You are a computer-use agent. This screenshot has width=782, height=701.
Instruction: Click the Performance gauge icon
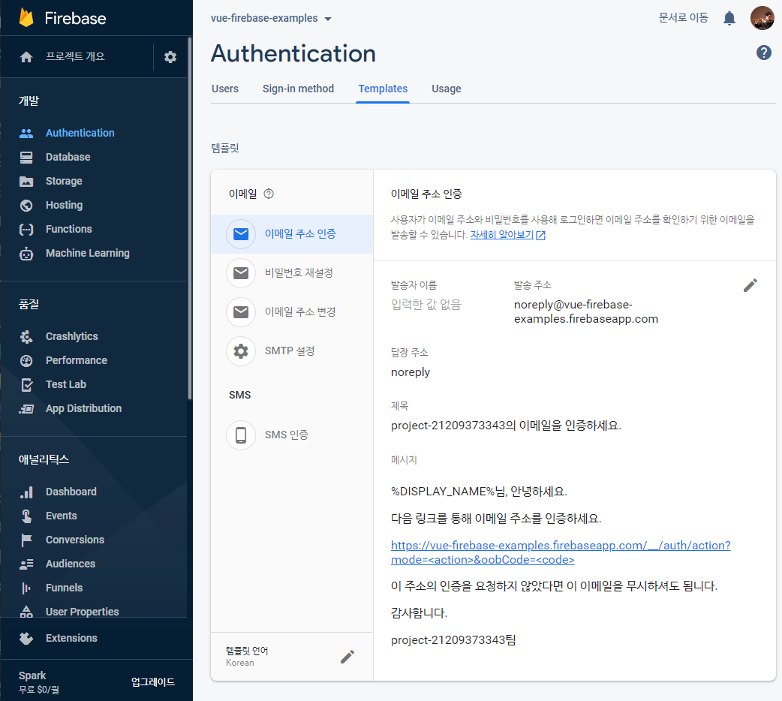pyautogui.click(x=26, y=361)
